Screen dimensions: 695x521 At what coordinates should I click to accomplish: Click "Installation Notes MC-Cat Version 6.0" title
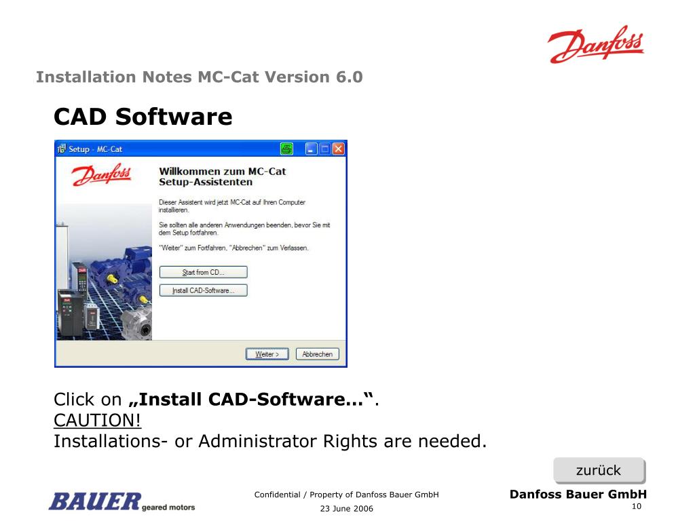tap(200, 77)
